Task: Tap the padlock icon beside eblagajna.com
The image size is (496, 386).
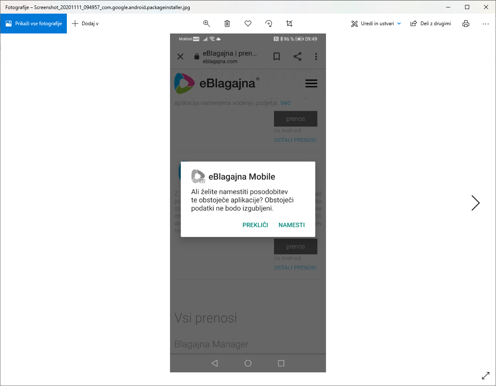Action: (196, 57)
